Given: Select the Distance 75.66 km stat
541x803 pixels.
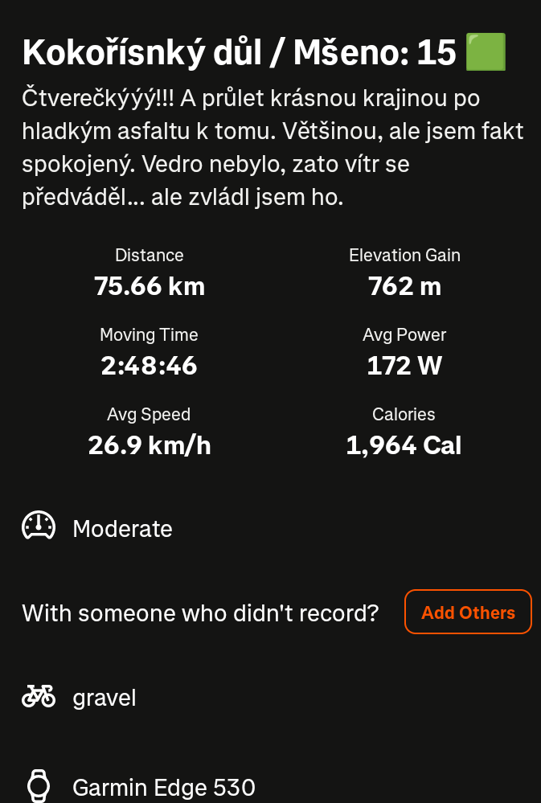Looking at the screenshot, I should pyautogui.click(x=149, y=273).
